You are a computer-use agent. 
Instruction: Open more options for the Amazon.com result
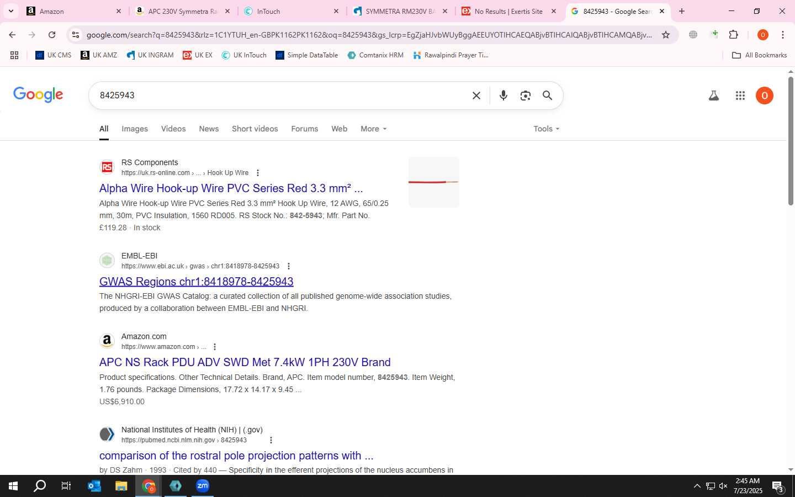215,347
